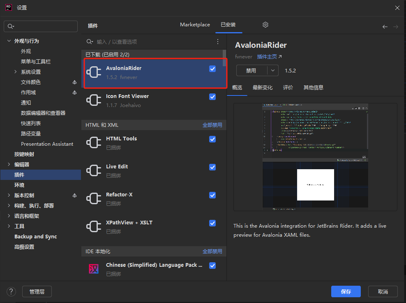This screenshot has height=303, width=406.
Task: Click the Icon Font Viewer plug icon
Action: tap(94, 100)
